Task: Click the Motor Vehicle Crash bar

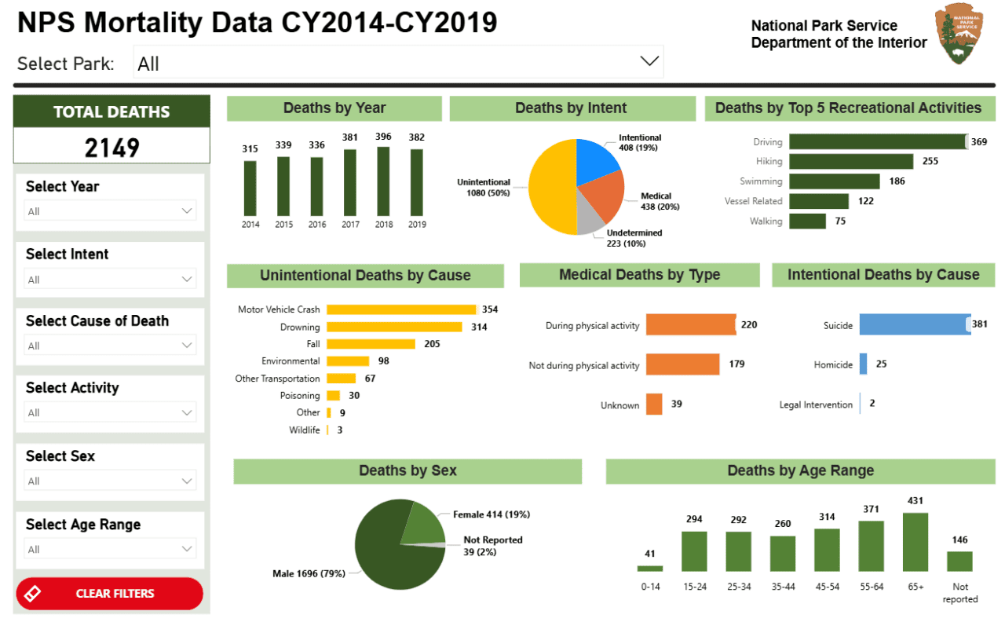Action: tap(401, 309)
